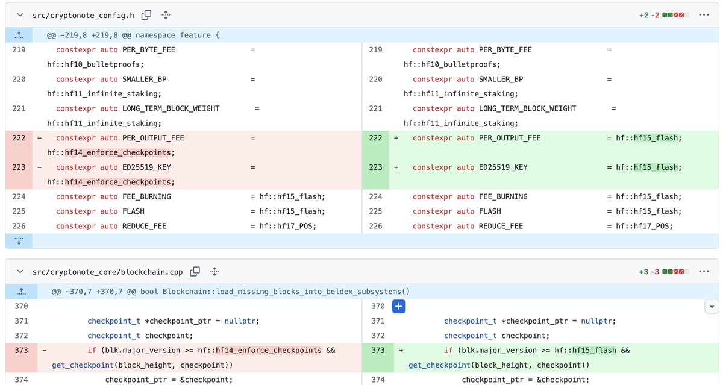Image resolution: width=723 pixels, height=385 pixels.
Task: Expand all lines in cryptonote_config.h
Action: (x=166, y=14)
